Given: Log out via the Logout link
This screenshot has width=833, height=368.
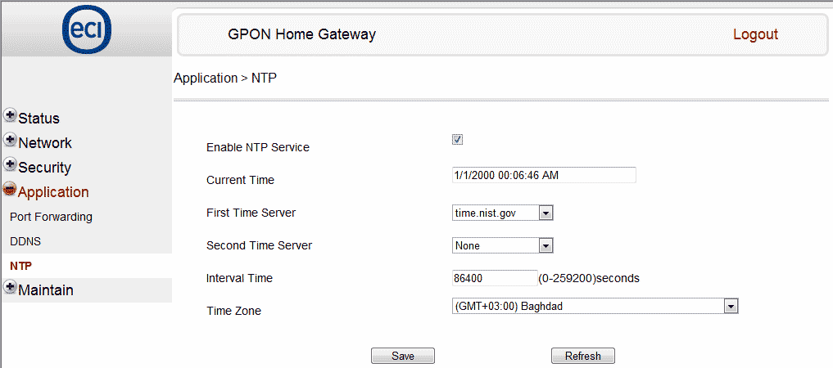Looking at the screenshot, I should [755, 34].
